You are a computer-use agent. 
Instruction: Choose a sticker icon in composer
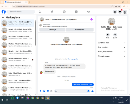(x=48, y=91)
